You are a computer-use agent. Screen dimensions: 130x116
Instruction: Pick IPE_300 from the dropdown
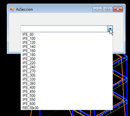[x=67, y=75]
